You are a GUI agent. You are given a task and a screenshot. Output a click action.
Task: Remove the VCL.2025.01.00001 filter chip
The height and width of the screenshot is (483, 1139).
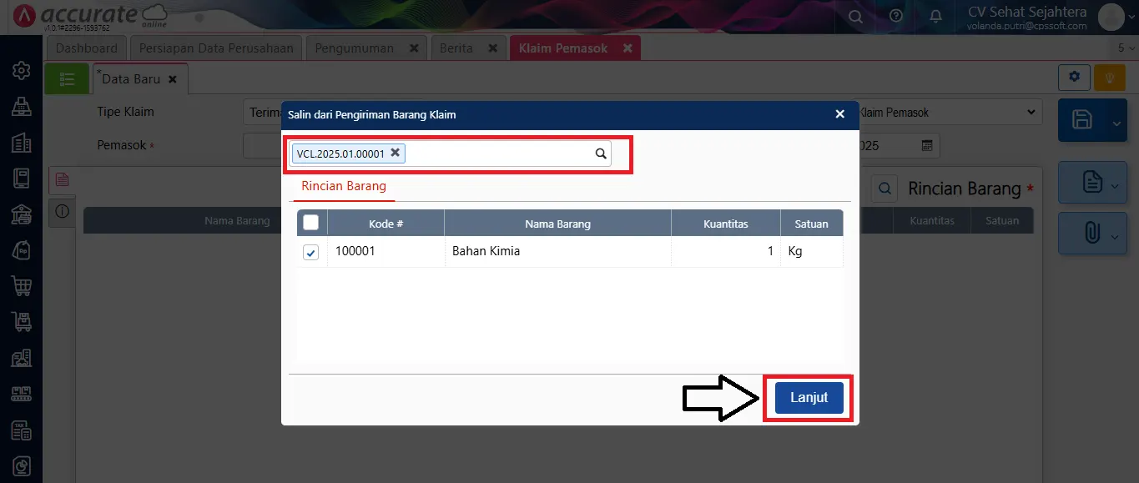click(x=395, y=153)
